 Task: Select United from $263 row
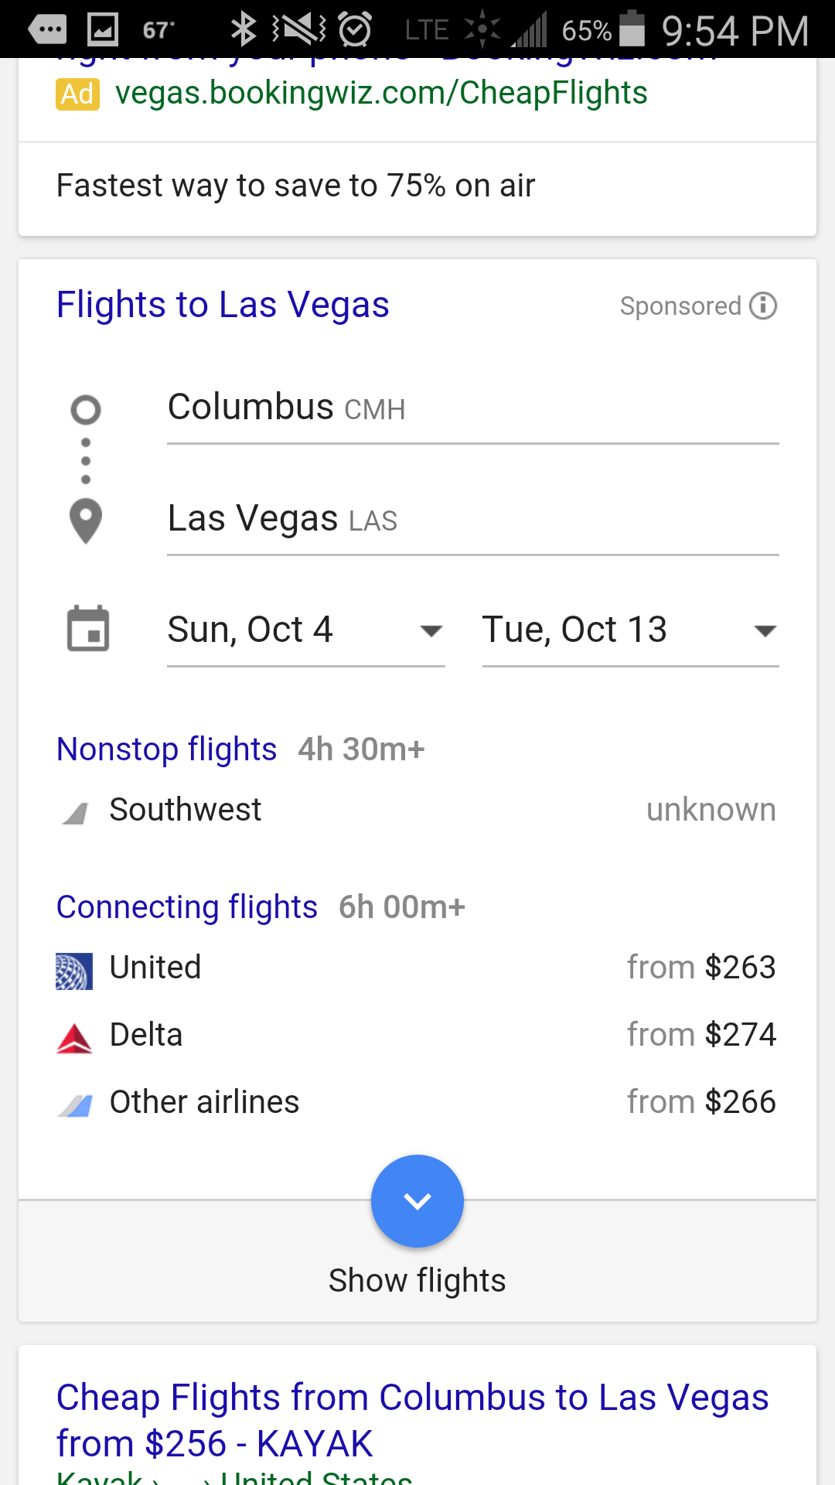pos(417,968)
